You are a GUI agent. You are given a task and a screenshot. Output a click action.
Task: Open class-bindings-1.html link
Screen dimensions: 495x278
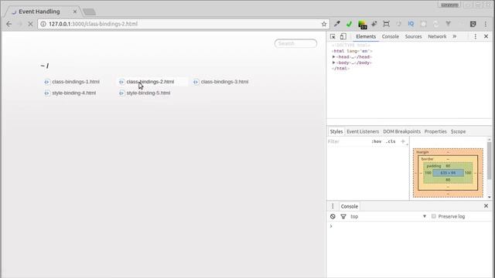pyautogui.click(x=76, y=82)
